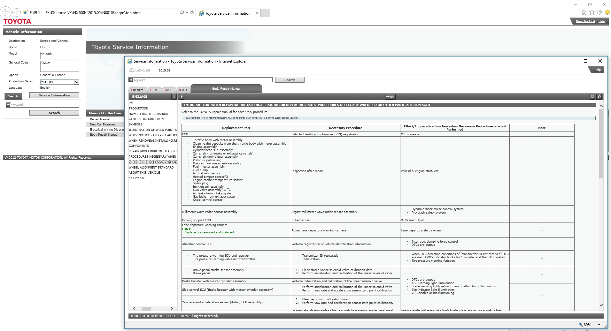
Task: Click the TOYOTA logo
Action: [x=17, y=21]
